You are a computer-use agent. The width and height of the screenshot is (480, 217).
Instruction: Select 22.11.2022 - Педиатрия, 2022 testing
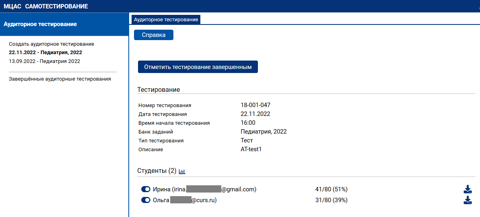(x=45, y=53)
